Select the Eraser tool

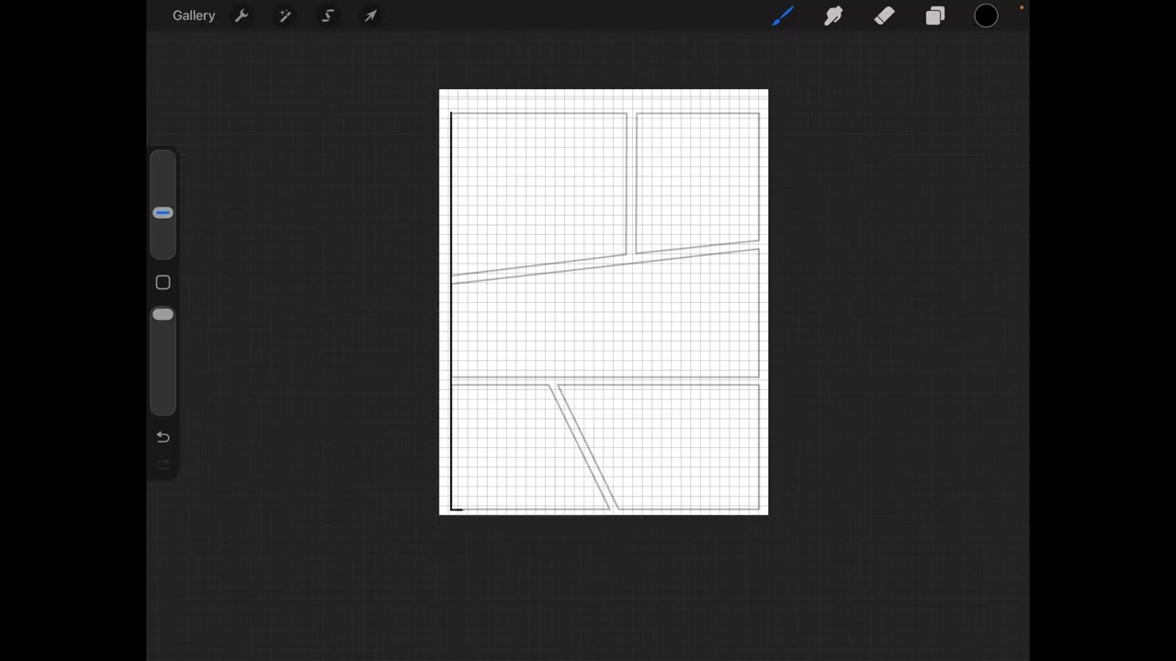click(884, 16)
